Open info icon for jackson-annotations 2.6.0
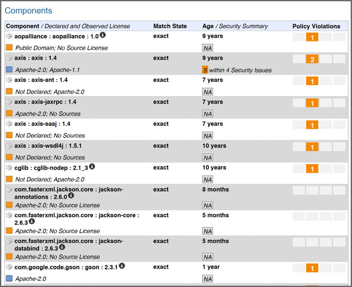The image size is (352, 287). (71, 195)
